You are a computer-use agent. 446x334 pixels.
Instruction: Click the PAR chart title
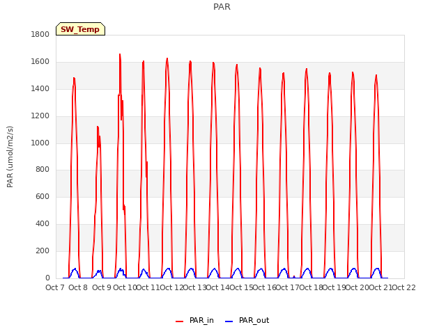222,6
